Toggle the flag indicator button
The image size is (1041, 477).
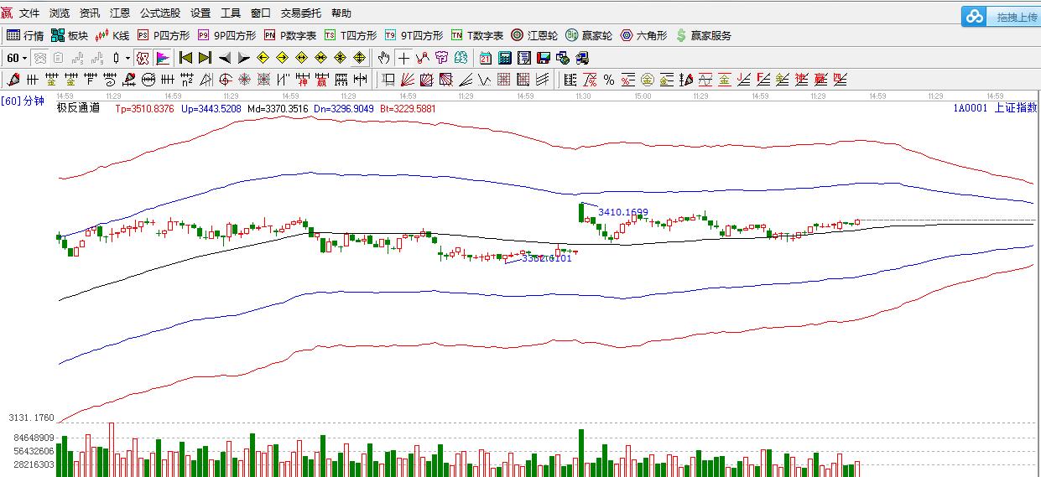coord(163,58)
